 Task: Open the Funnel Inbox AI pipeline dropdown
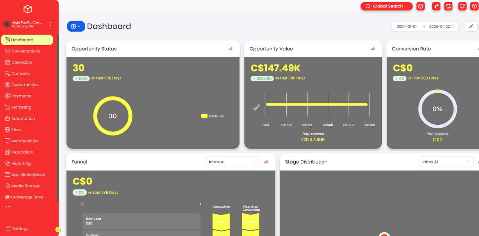tap(233, 162)
